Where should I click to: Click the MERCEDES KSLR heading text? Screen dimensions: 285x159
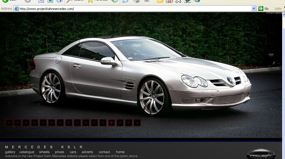coord(44,147)
